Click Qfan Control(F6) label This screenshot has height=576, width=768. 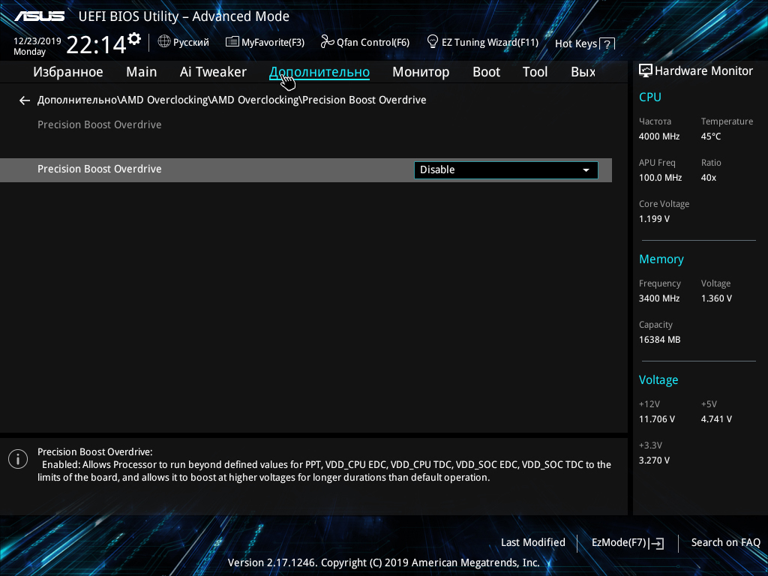pyautogui.click(x=373, y=43)
